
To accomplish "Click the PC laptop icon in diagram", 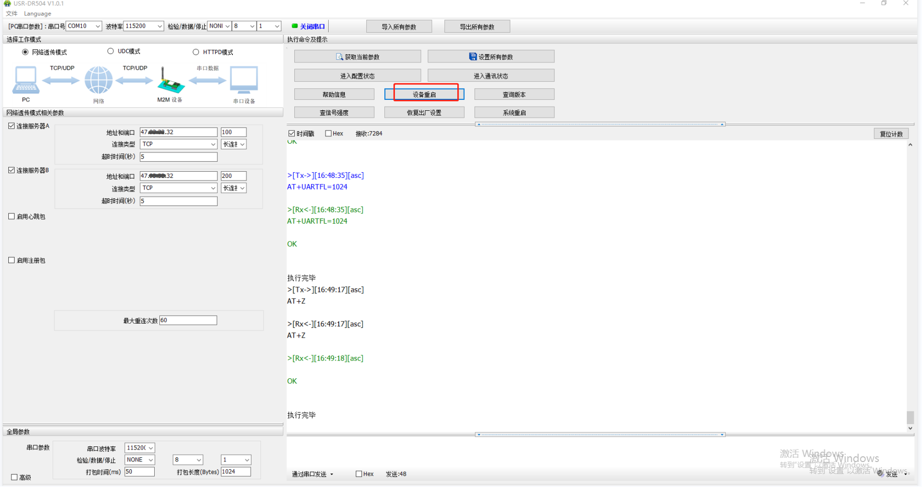I will click(x=26, y=80).
